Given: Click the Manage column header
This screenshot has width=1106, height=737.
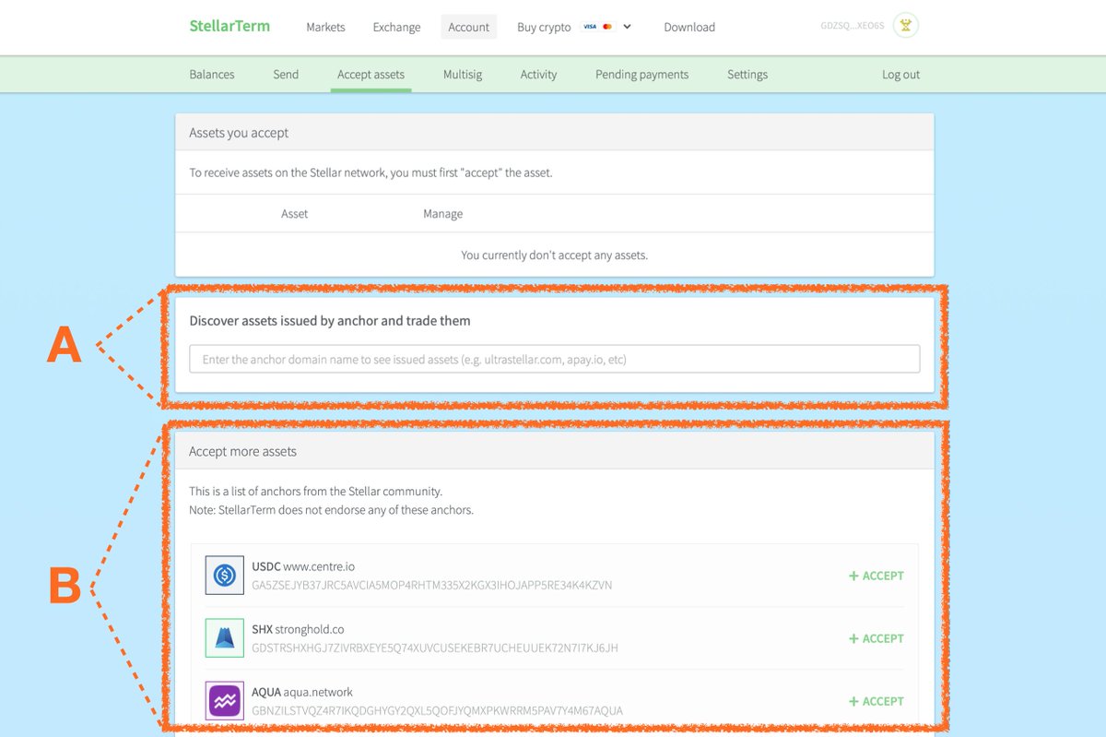Looking at the screenshot, I should [x=442, y=213].
